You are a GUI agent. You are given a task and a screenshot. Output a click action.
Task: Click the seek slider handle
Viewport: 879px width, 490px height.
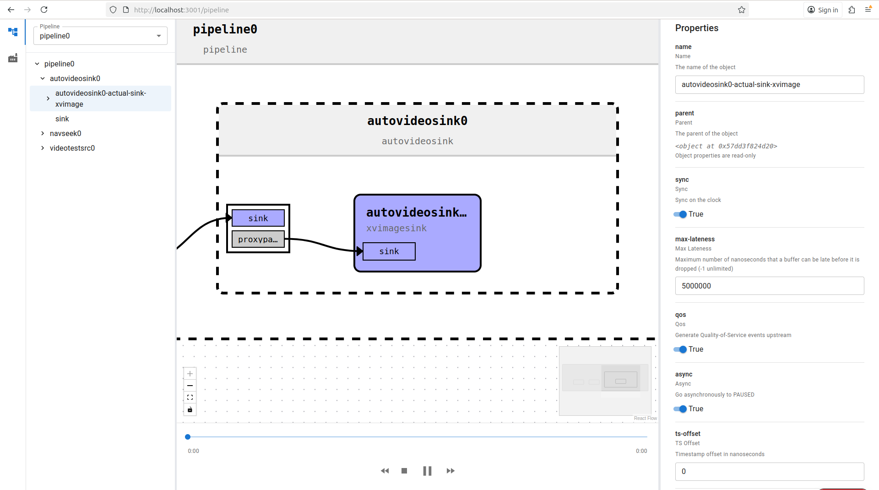point(188,437)
